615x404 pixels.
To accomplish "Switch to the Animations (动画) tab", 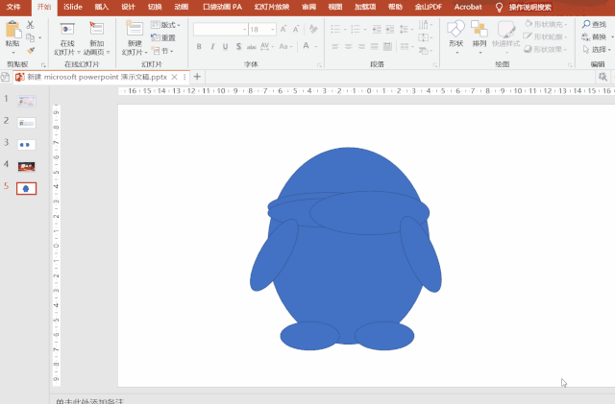I will 182,7.
